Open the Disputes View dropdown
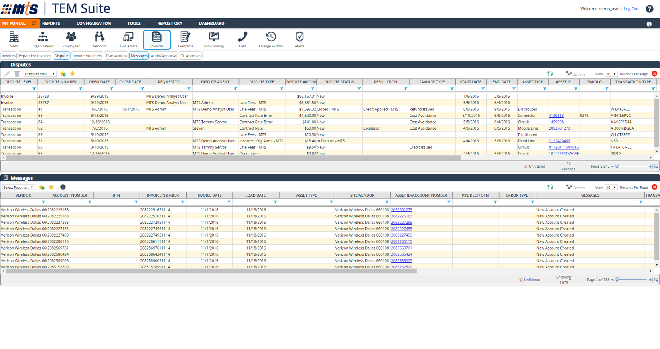This screenshot has width=660, height=349. (40, 74)
